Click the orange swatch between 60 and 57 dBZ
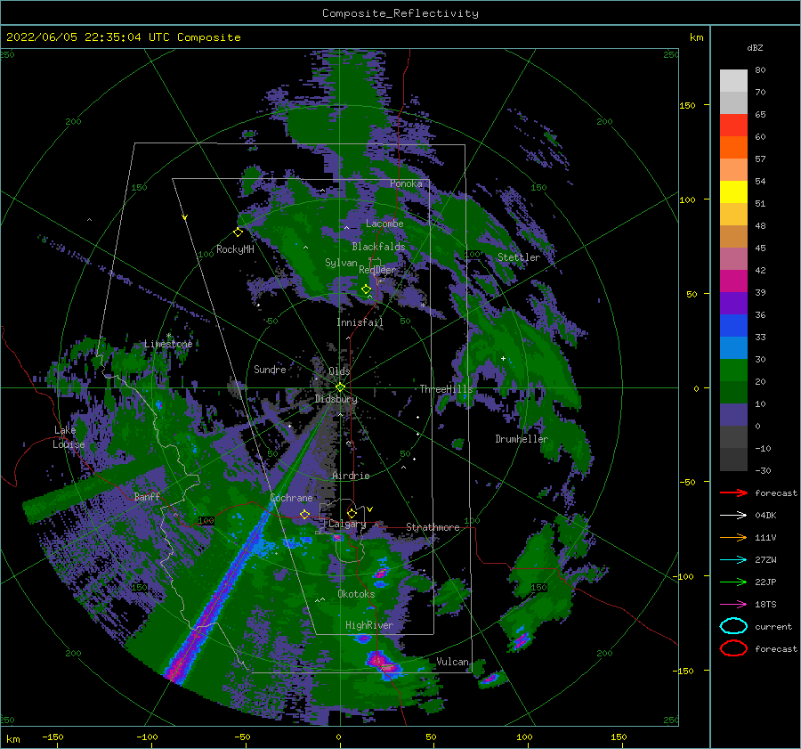Screen dimensions: 801x749 click(x=733, y=148)
